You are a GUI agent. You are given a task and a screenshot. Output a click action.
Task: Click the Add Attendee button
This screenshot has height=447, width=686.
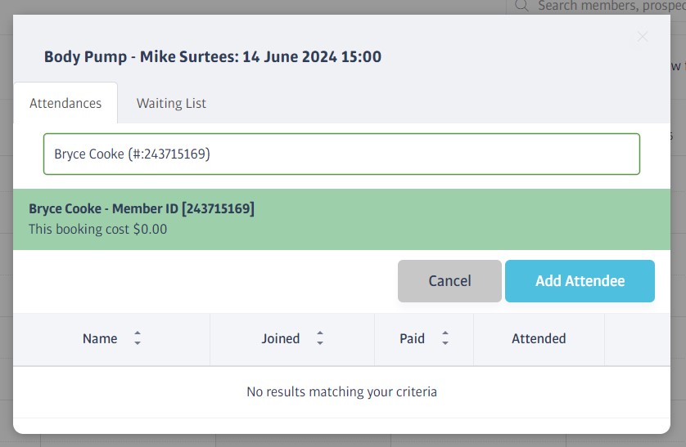coord(580,281)
